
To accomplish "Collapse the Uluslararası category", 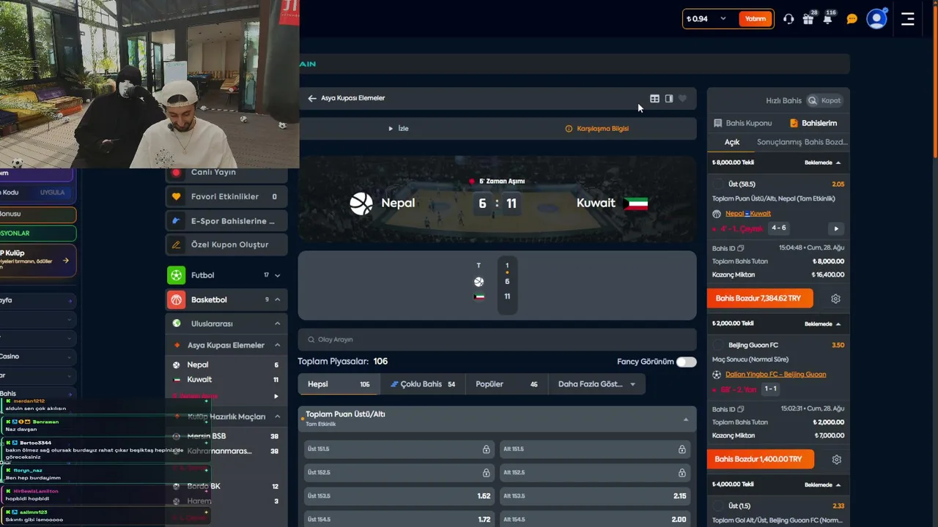I will 277,324.
